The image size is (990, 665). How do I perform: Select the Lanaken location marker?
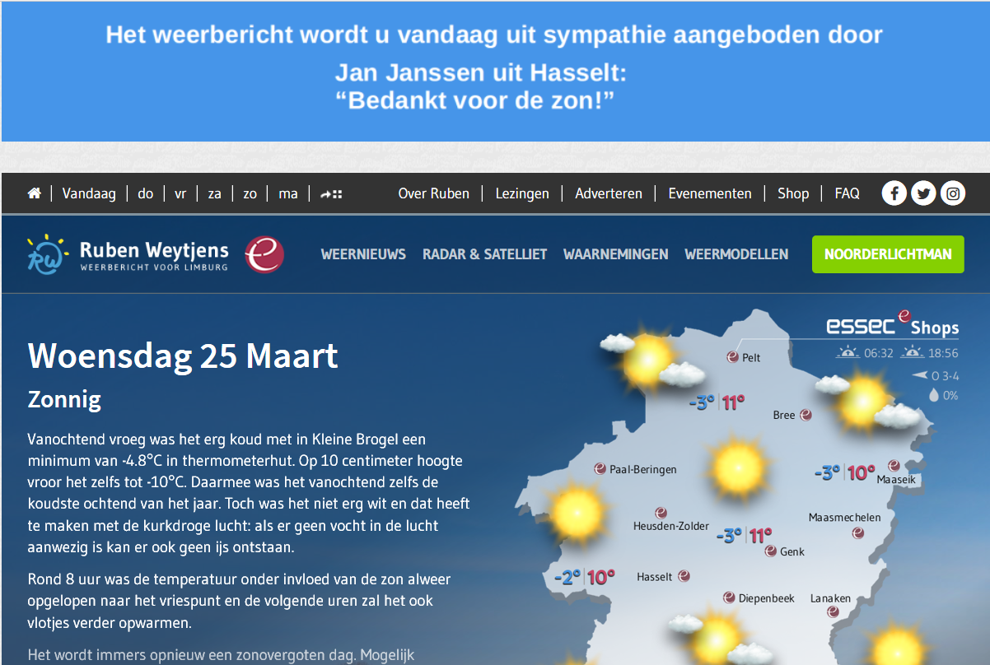(833, 612)
